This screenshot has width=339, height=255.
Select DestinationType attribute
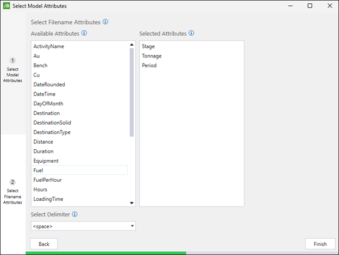click(x=79, y=132)
